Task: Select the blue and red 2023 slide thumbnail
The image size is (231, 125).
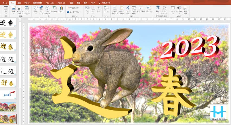Action: [x=8, y=95]
